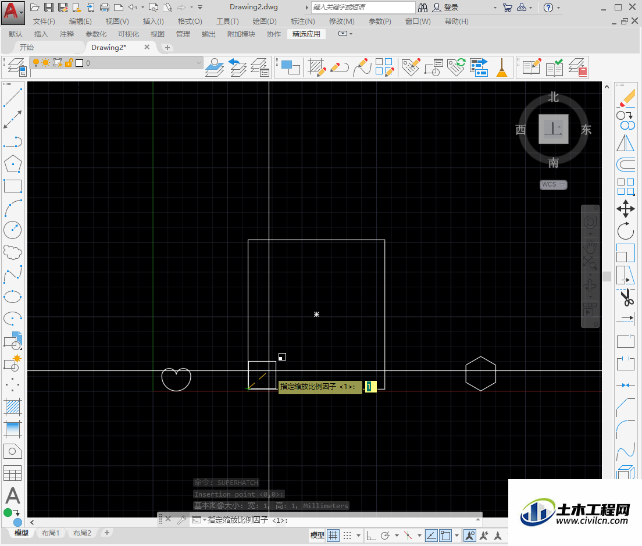Image resolution: width=642 pixels, height=546 pixels.
Task: Click the Layer Previous icon
Action: pos(237,67)
